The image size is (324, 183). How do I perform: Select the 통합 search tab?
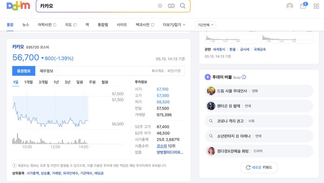[x=10, y=25]
